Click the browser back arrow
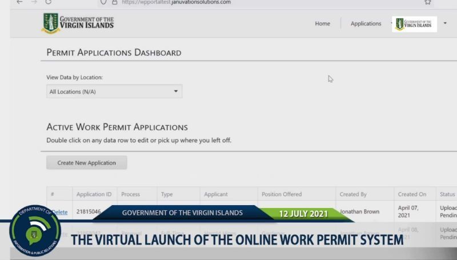Image resolution: width=457 pixels, height=260 pixels. click(x=19, y=2)
